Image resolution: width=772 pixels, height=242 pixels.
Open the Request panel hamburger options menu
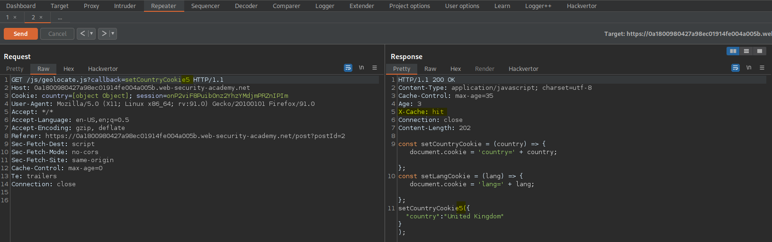(375, 68)
